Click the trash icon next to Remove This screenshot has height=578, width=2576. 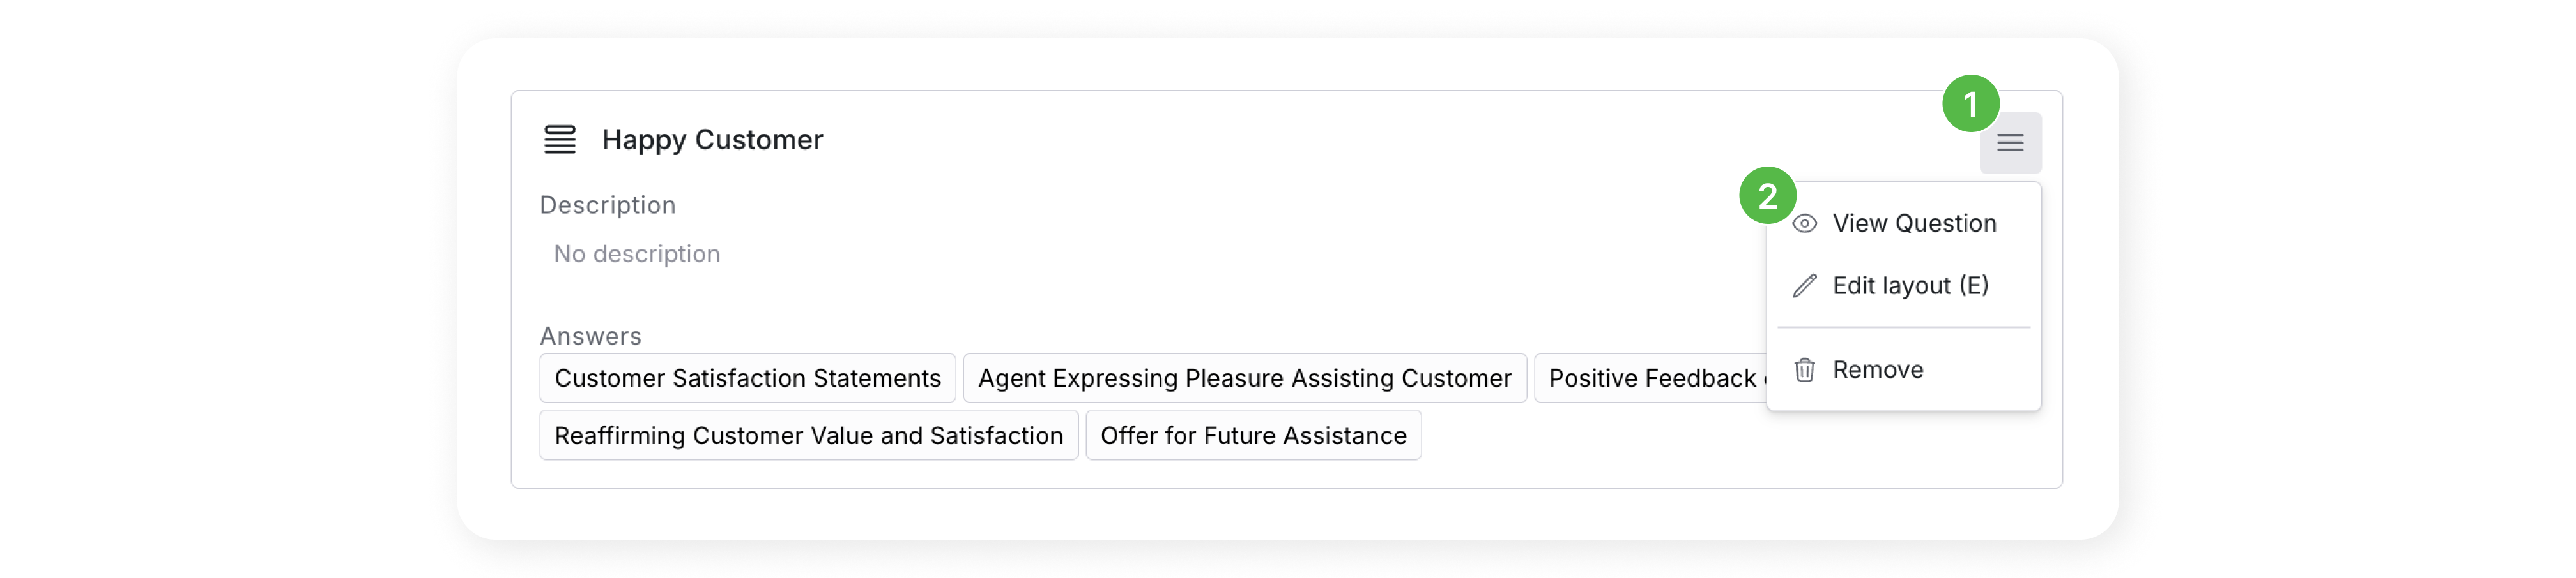coord(1804,371)
